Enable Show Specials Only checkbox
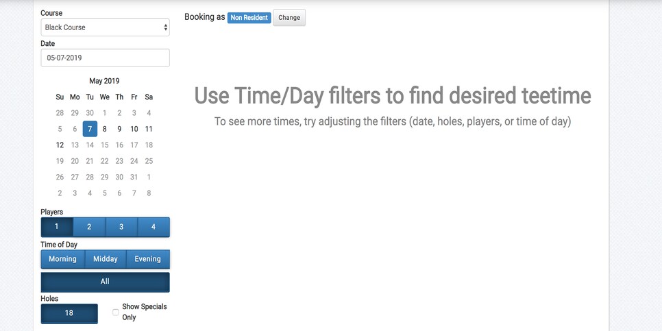The height and width of the screenshot is (331, 662). point(115,312)
